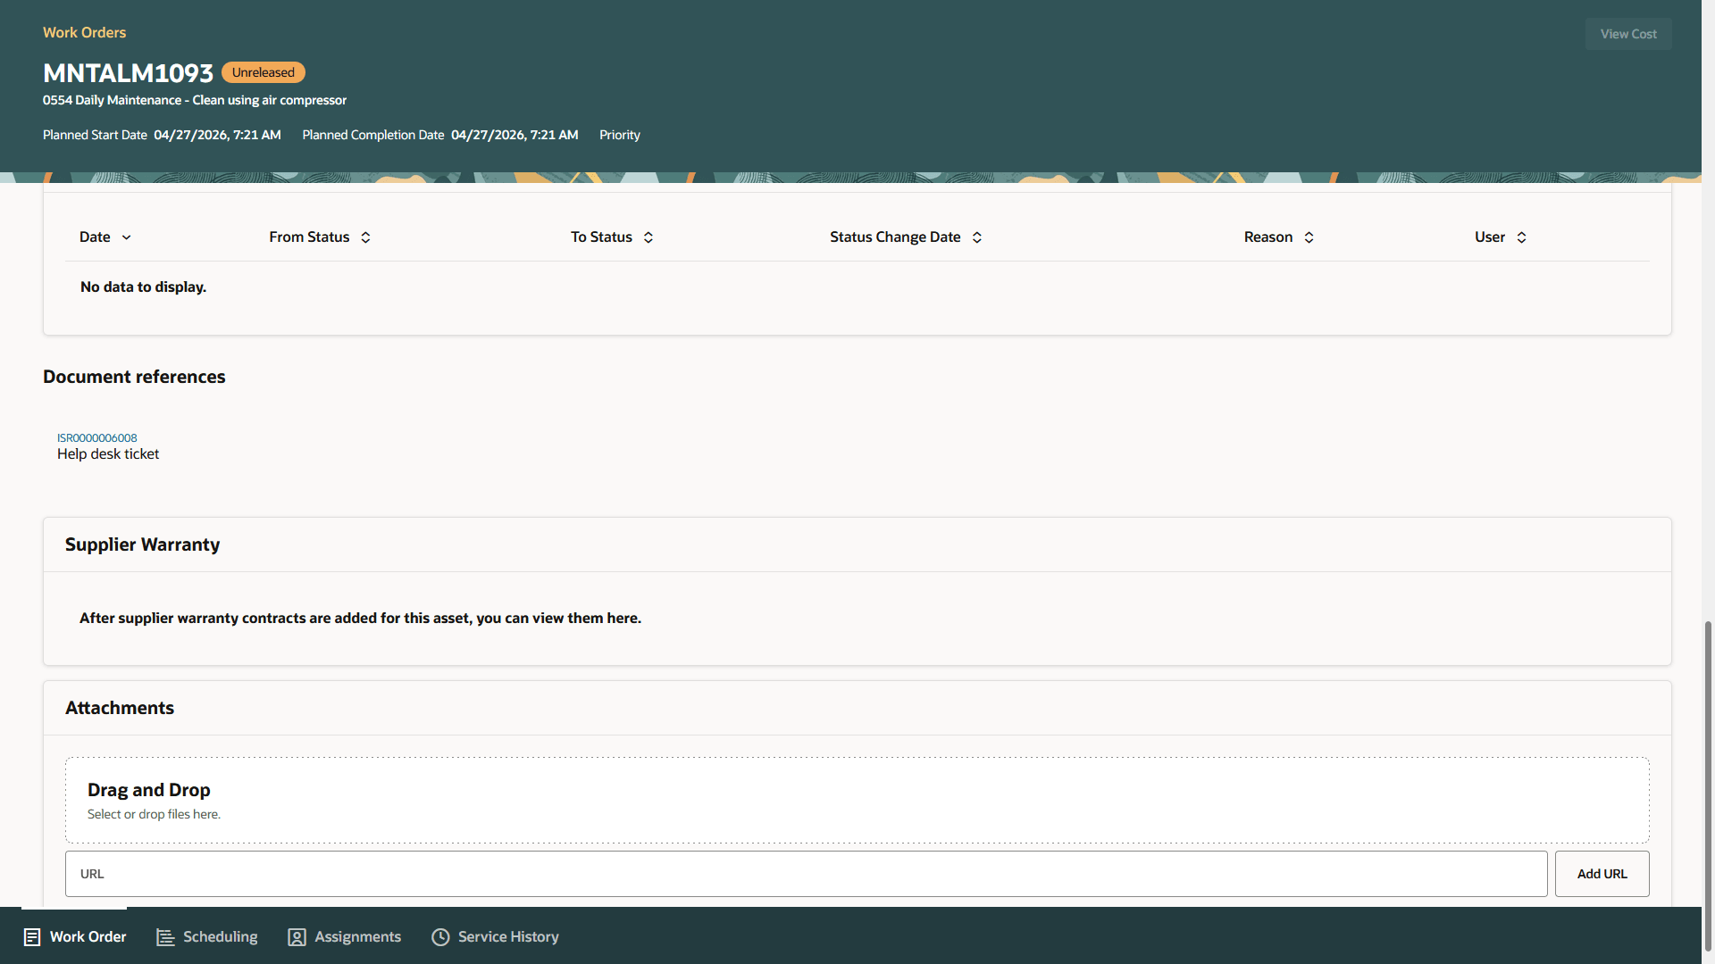
Task: Focus the URL input field
Action: pyautogui.click(x=806, y=874)
